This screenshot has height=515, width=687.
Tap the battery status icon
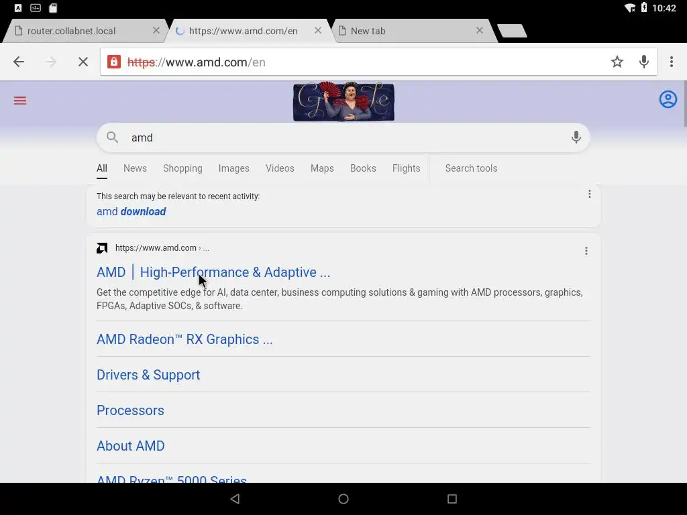coord(644,7)
